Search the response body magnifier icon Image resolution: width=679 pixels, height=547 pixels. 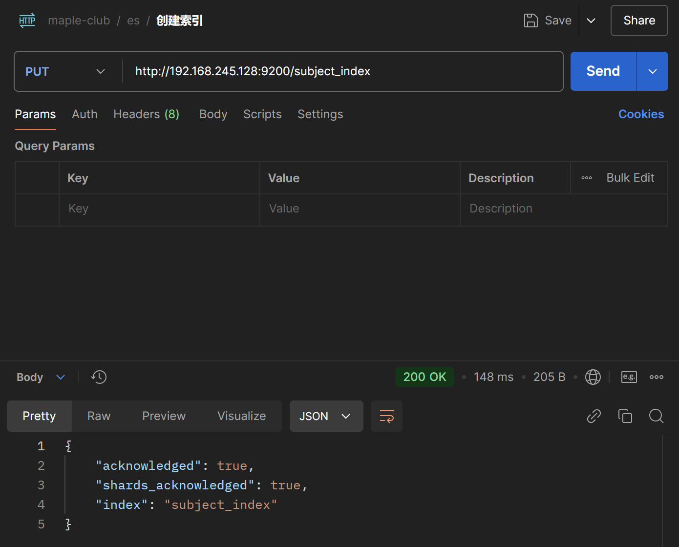click(657, 416)
